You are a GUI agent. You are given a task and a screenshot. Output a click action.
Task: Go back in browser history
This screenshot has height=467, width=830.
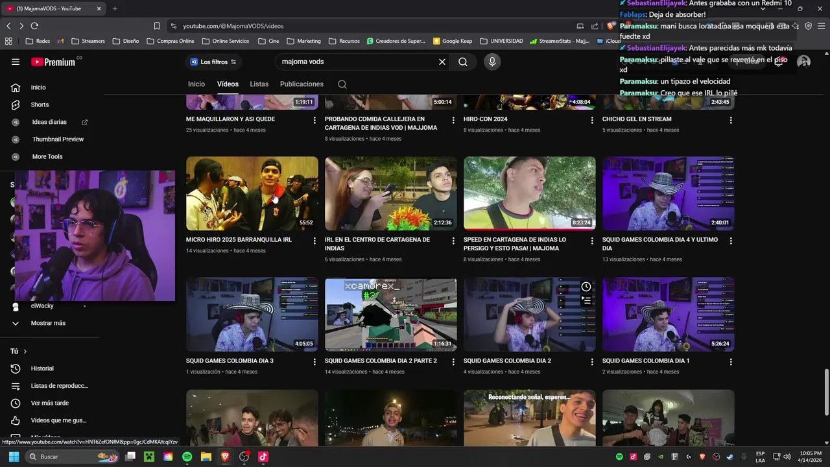tap(8, 26)
